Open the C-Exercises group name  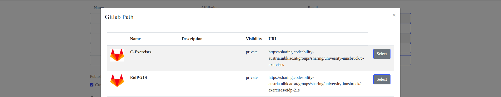(x=141, y=52)
